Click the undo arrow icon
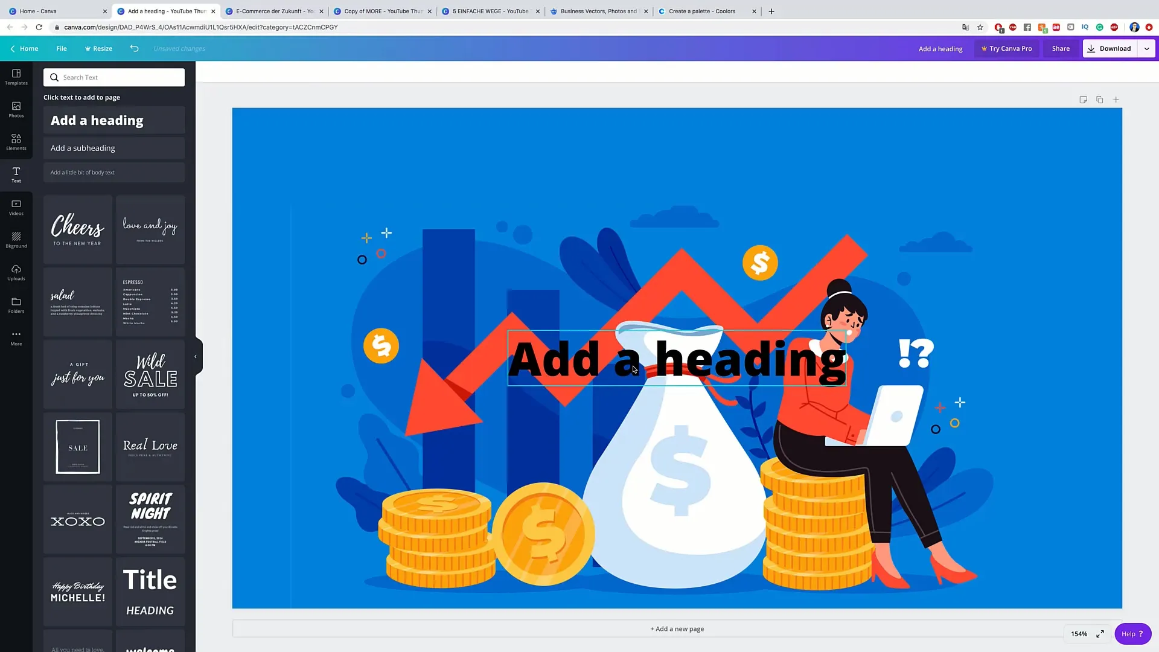1159x652 pixels. 134,48
